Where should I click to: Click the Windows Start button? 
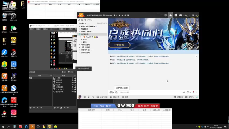[3, 126]
